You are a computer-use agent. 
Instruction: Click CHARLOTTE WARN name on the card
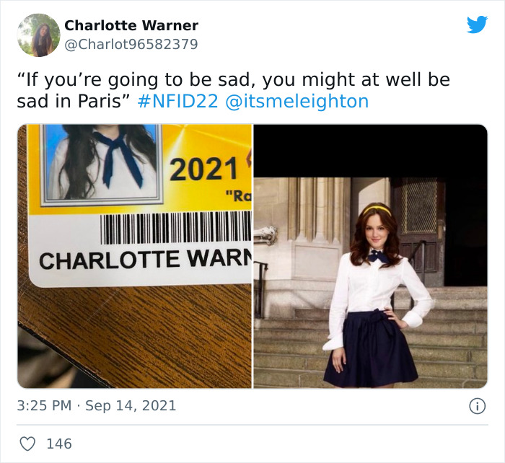coord(145,260)
